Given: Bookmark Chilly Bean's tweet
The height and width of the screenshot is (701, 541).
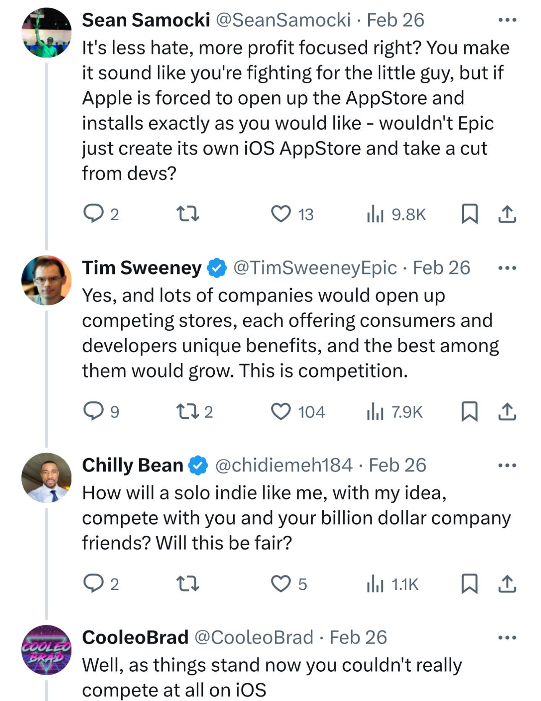Looking at the screenshot, I should tap(469, 584).
